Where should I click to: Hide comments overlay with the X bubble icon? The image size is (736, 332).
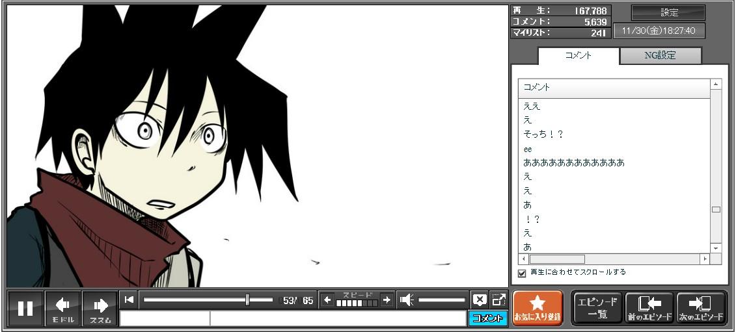480,300
